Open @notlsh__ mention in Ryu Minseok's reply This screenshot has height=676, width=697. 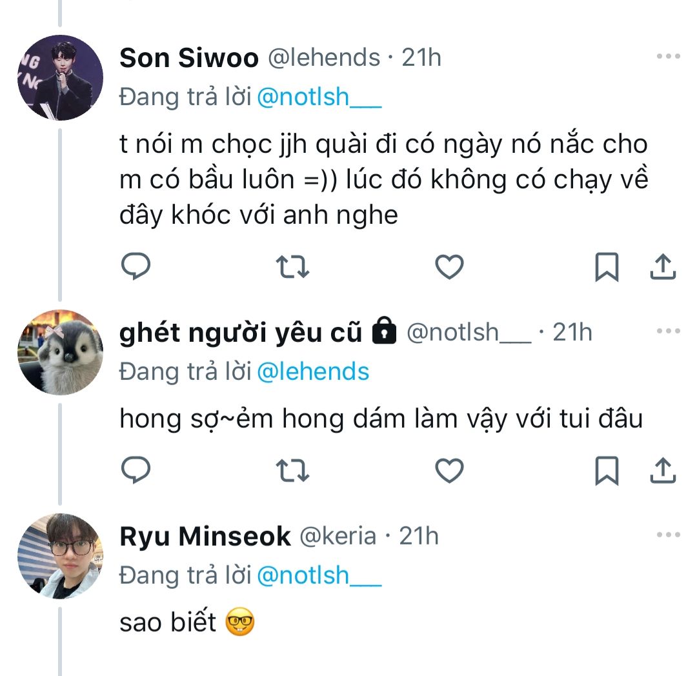[319, 575]
